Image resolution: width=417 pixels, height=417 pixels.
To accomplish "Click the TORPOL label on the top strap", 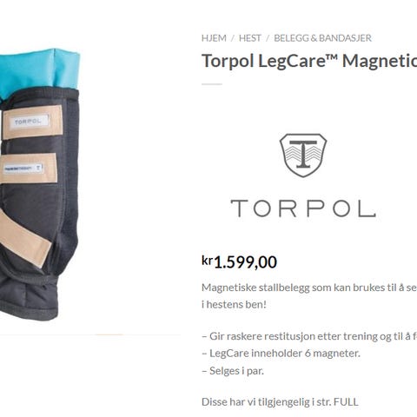I will click(28, 122).
